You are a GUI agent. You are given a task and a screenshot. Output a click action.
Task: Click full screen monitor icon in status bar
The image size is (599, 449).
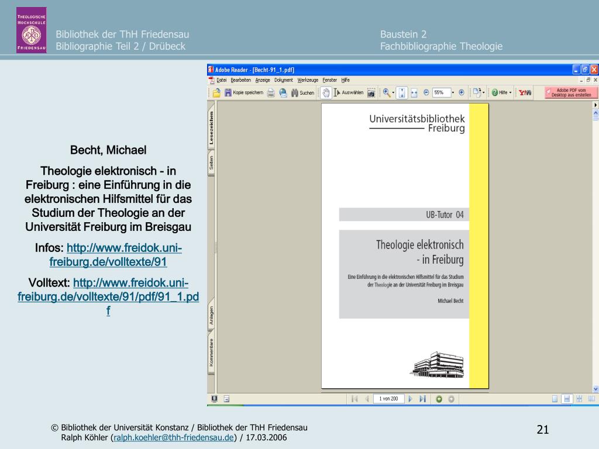214,399
